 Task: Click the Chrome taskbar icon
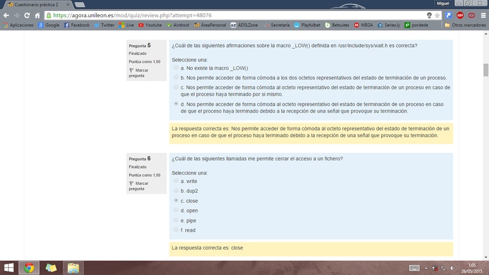29,268
